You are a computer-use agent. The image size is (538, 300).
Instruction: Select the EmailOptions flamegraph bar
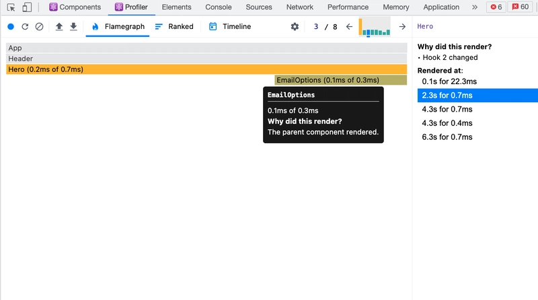[x=341, y=79]
